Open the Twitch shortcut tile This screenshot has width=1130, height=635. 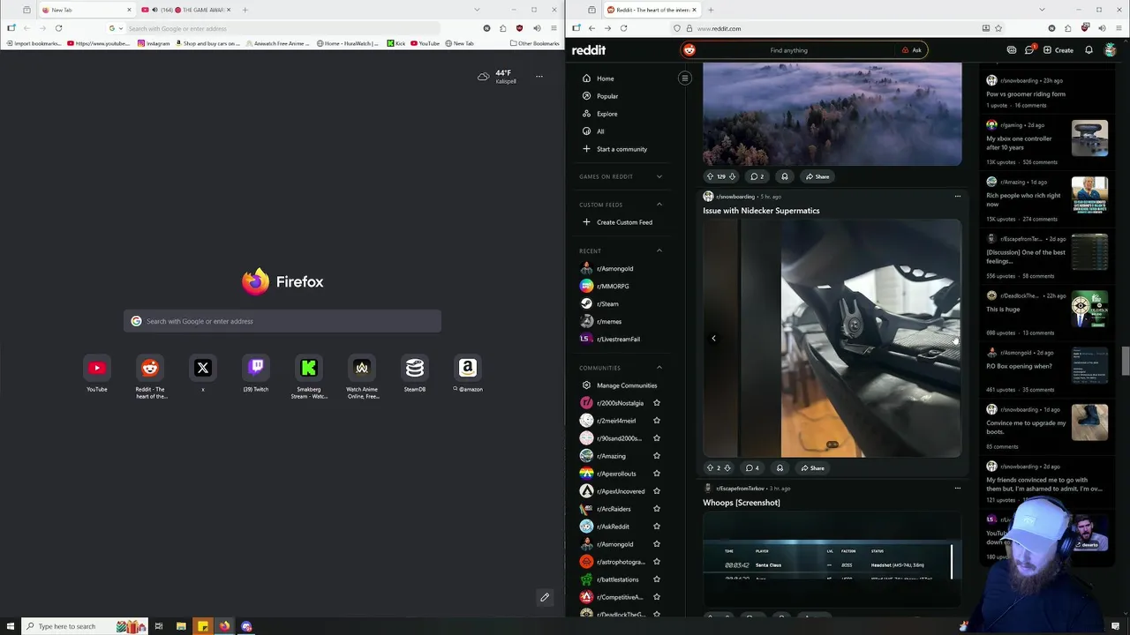[x=256, y=368]
